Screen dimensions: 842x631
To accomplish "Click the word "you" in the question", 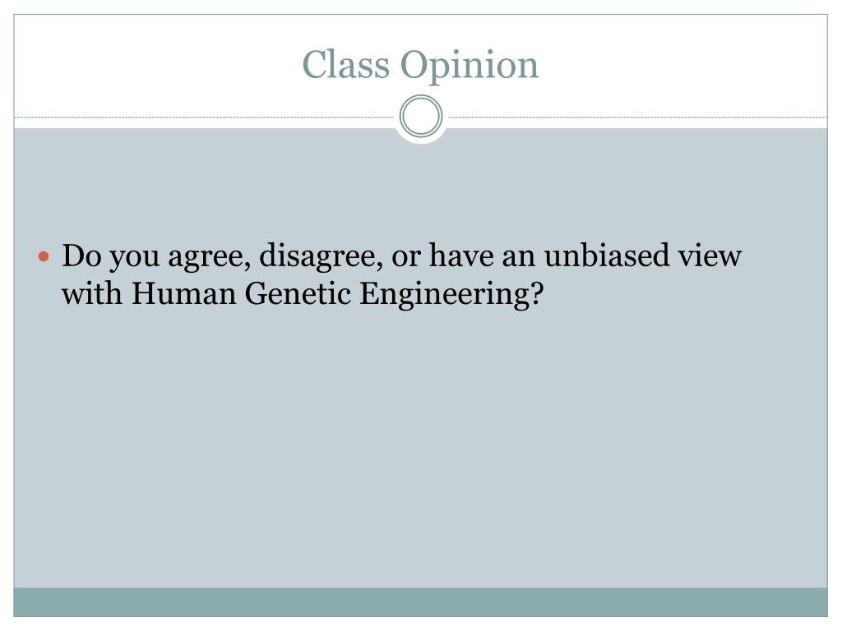I will (x=135, y=257).
